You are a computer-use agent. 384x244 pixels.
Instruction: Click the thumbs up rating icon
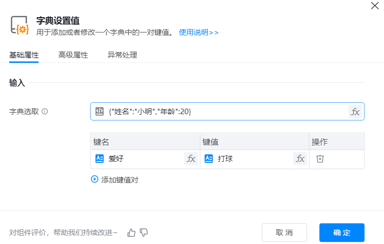click(131, 233)
